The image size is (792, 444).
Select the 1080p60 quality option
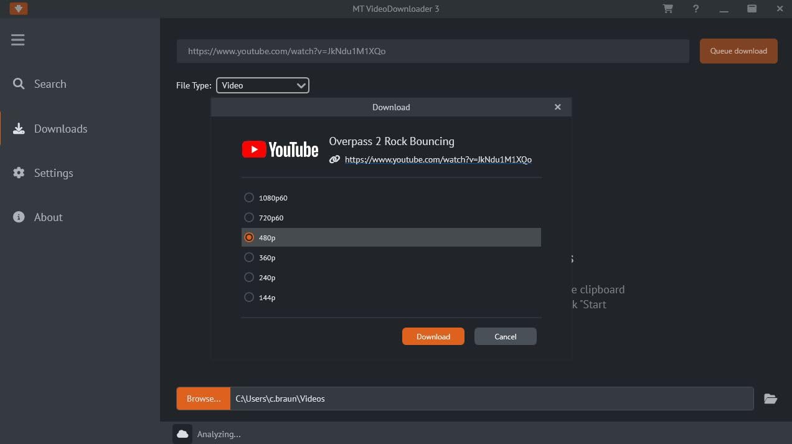pos(391,197)
